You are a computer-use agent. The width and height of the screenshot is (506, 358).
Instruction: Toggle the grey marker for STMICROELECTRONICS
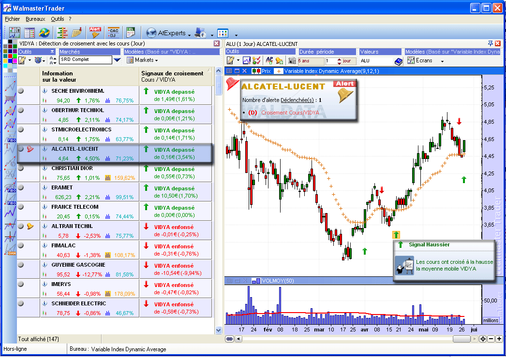pos(21,129)
